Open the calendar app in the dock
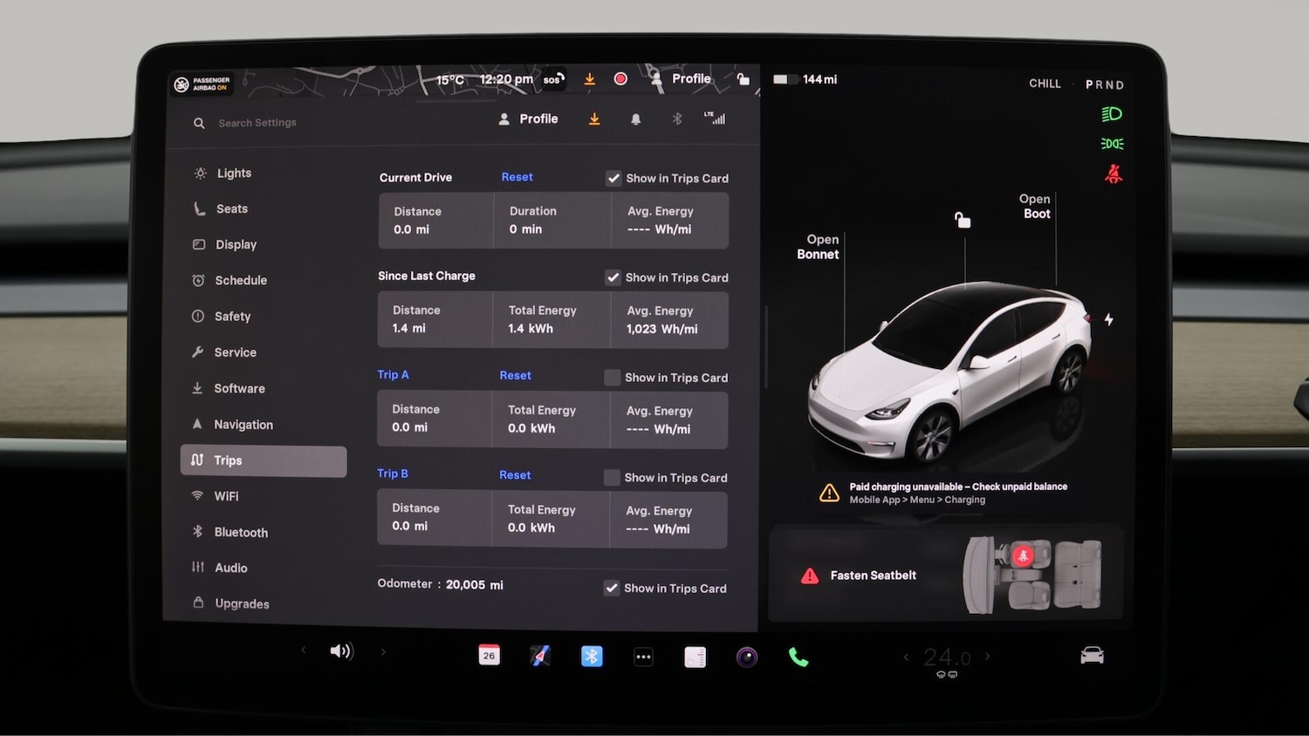 490,655
